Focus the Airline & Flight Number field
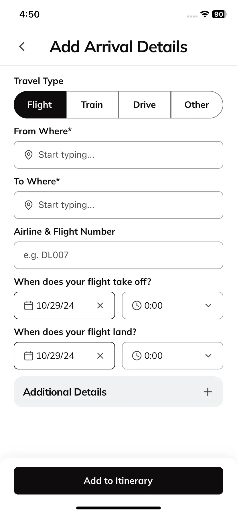 (x=118, y=255)
